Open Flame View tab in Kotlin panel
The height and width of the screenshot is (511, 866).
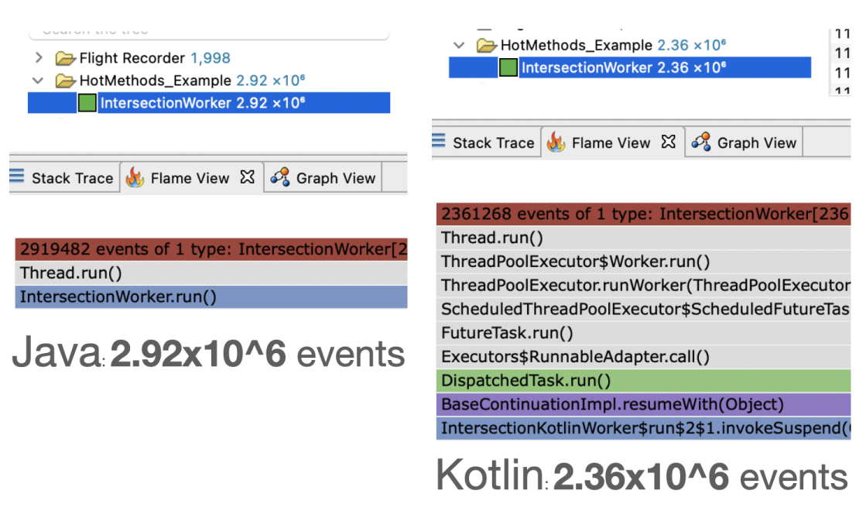tap(613, 142)
